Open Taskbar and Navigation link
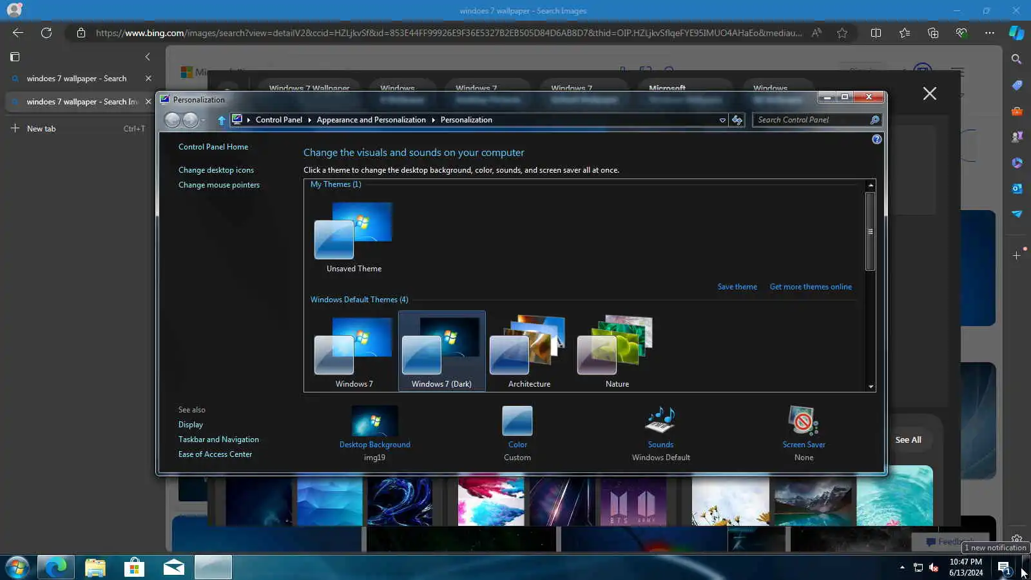 coord(218,440)
